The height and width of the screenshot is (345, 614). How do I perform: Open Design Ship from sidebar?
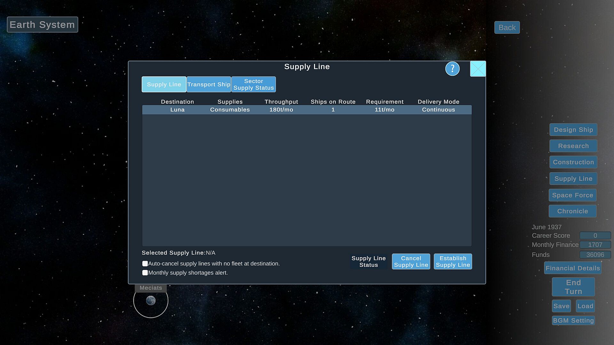(x=573, y=130)
